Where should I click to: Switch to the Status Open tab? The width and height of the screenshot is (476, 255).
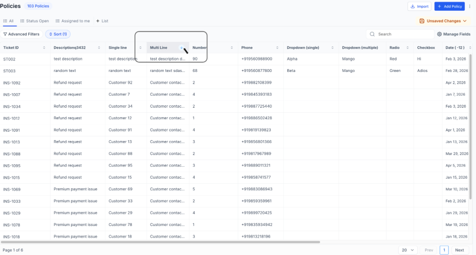[x=35, y=21]
